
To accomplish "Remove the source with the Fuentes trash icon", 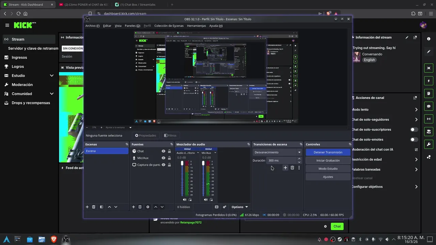I will [140, 207].
